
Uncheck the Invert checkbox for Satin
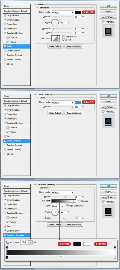(x=63, y=40)
